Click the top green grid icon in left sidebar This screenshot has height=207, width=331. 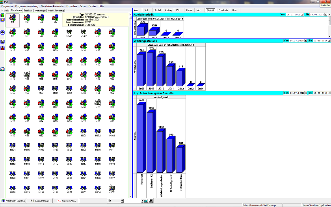pyautogui.click(x=2, y=15)
